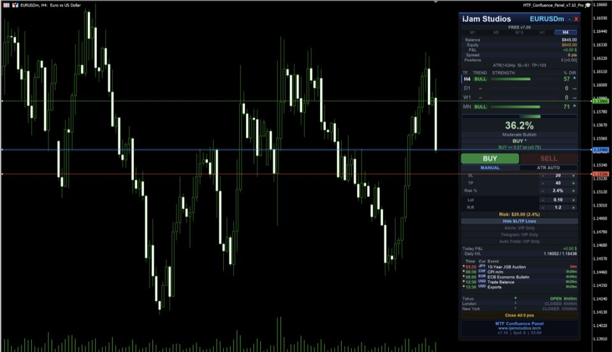Click the EURUSDm symbol label in panel
The height and width of the screenshot is (352, 612).
pyautogui.click(x=547, y=19)
